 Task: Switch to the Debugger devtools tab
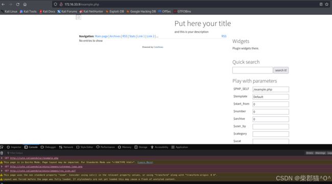click(x=49, y=147)
